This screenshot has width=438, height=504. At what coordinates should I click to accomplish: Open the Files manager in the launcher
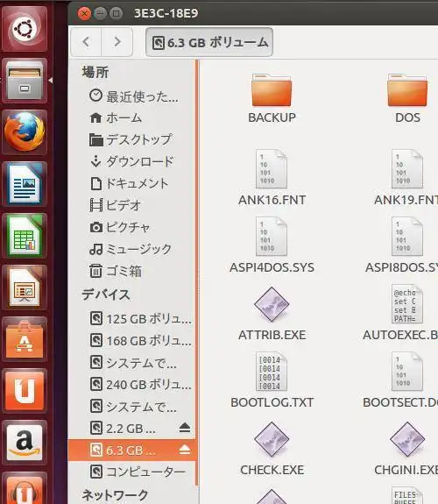tap(25, 81)
